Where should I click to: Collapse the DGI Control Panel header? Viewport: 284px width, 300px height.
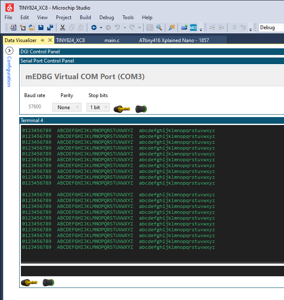point(152,52)
